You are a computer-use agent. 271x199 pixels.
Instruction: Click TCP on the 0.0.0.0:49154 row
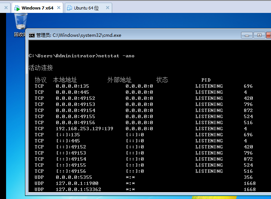coord(39,111)
